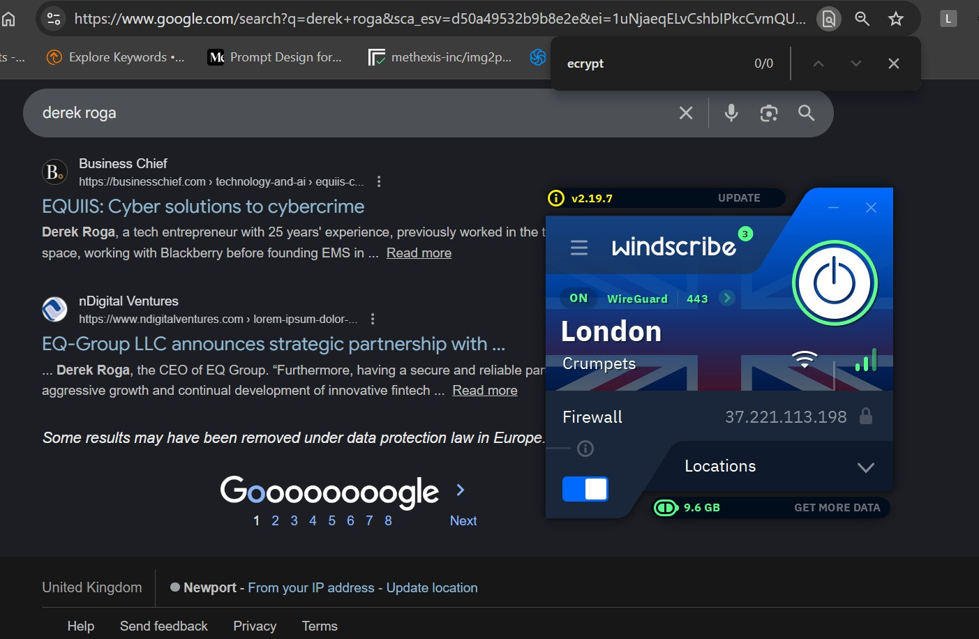Open the blue swirl bookmark icon
Viewport: 979px width, 639px height.
(537, 57)
